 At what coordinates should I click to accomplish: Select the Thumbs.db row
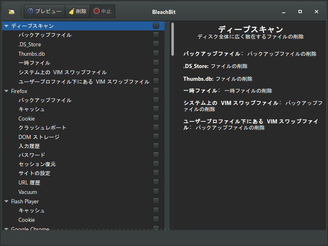pos(83,54)
